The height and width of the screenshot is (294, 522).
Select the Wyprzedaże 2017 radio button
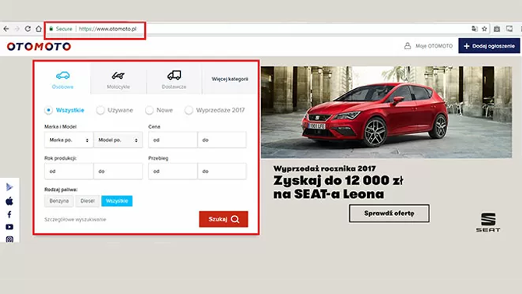point(189,110)
